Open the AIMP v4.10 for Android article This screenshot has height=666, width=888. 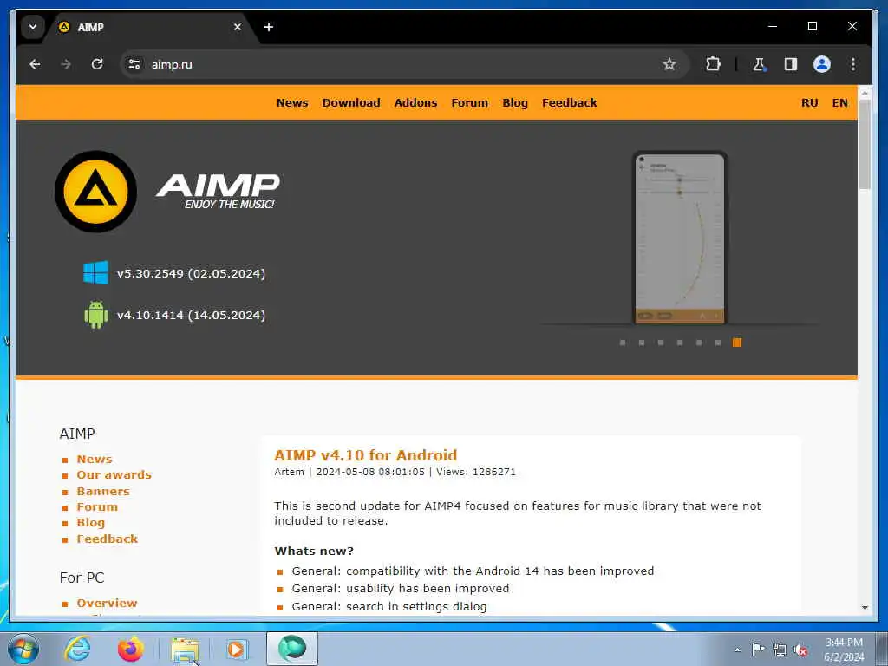[x=366, y=455]
